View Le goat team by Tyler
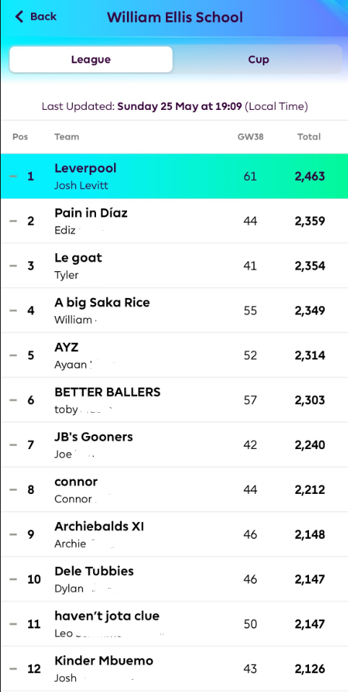The width and height of the screenshot is (348, 692). tap(174, 265)
